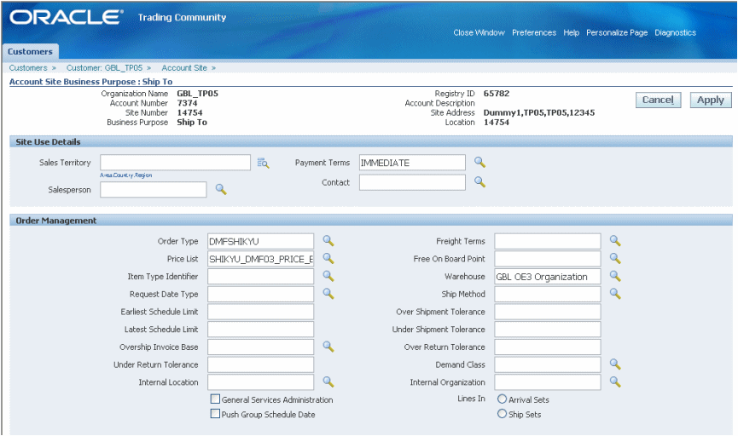Image resolution: width=738 pixels, height=436 pixels.
Task: Select Ship Sets radio button
Action: (x=503, y=414)
